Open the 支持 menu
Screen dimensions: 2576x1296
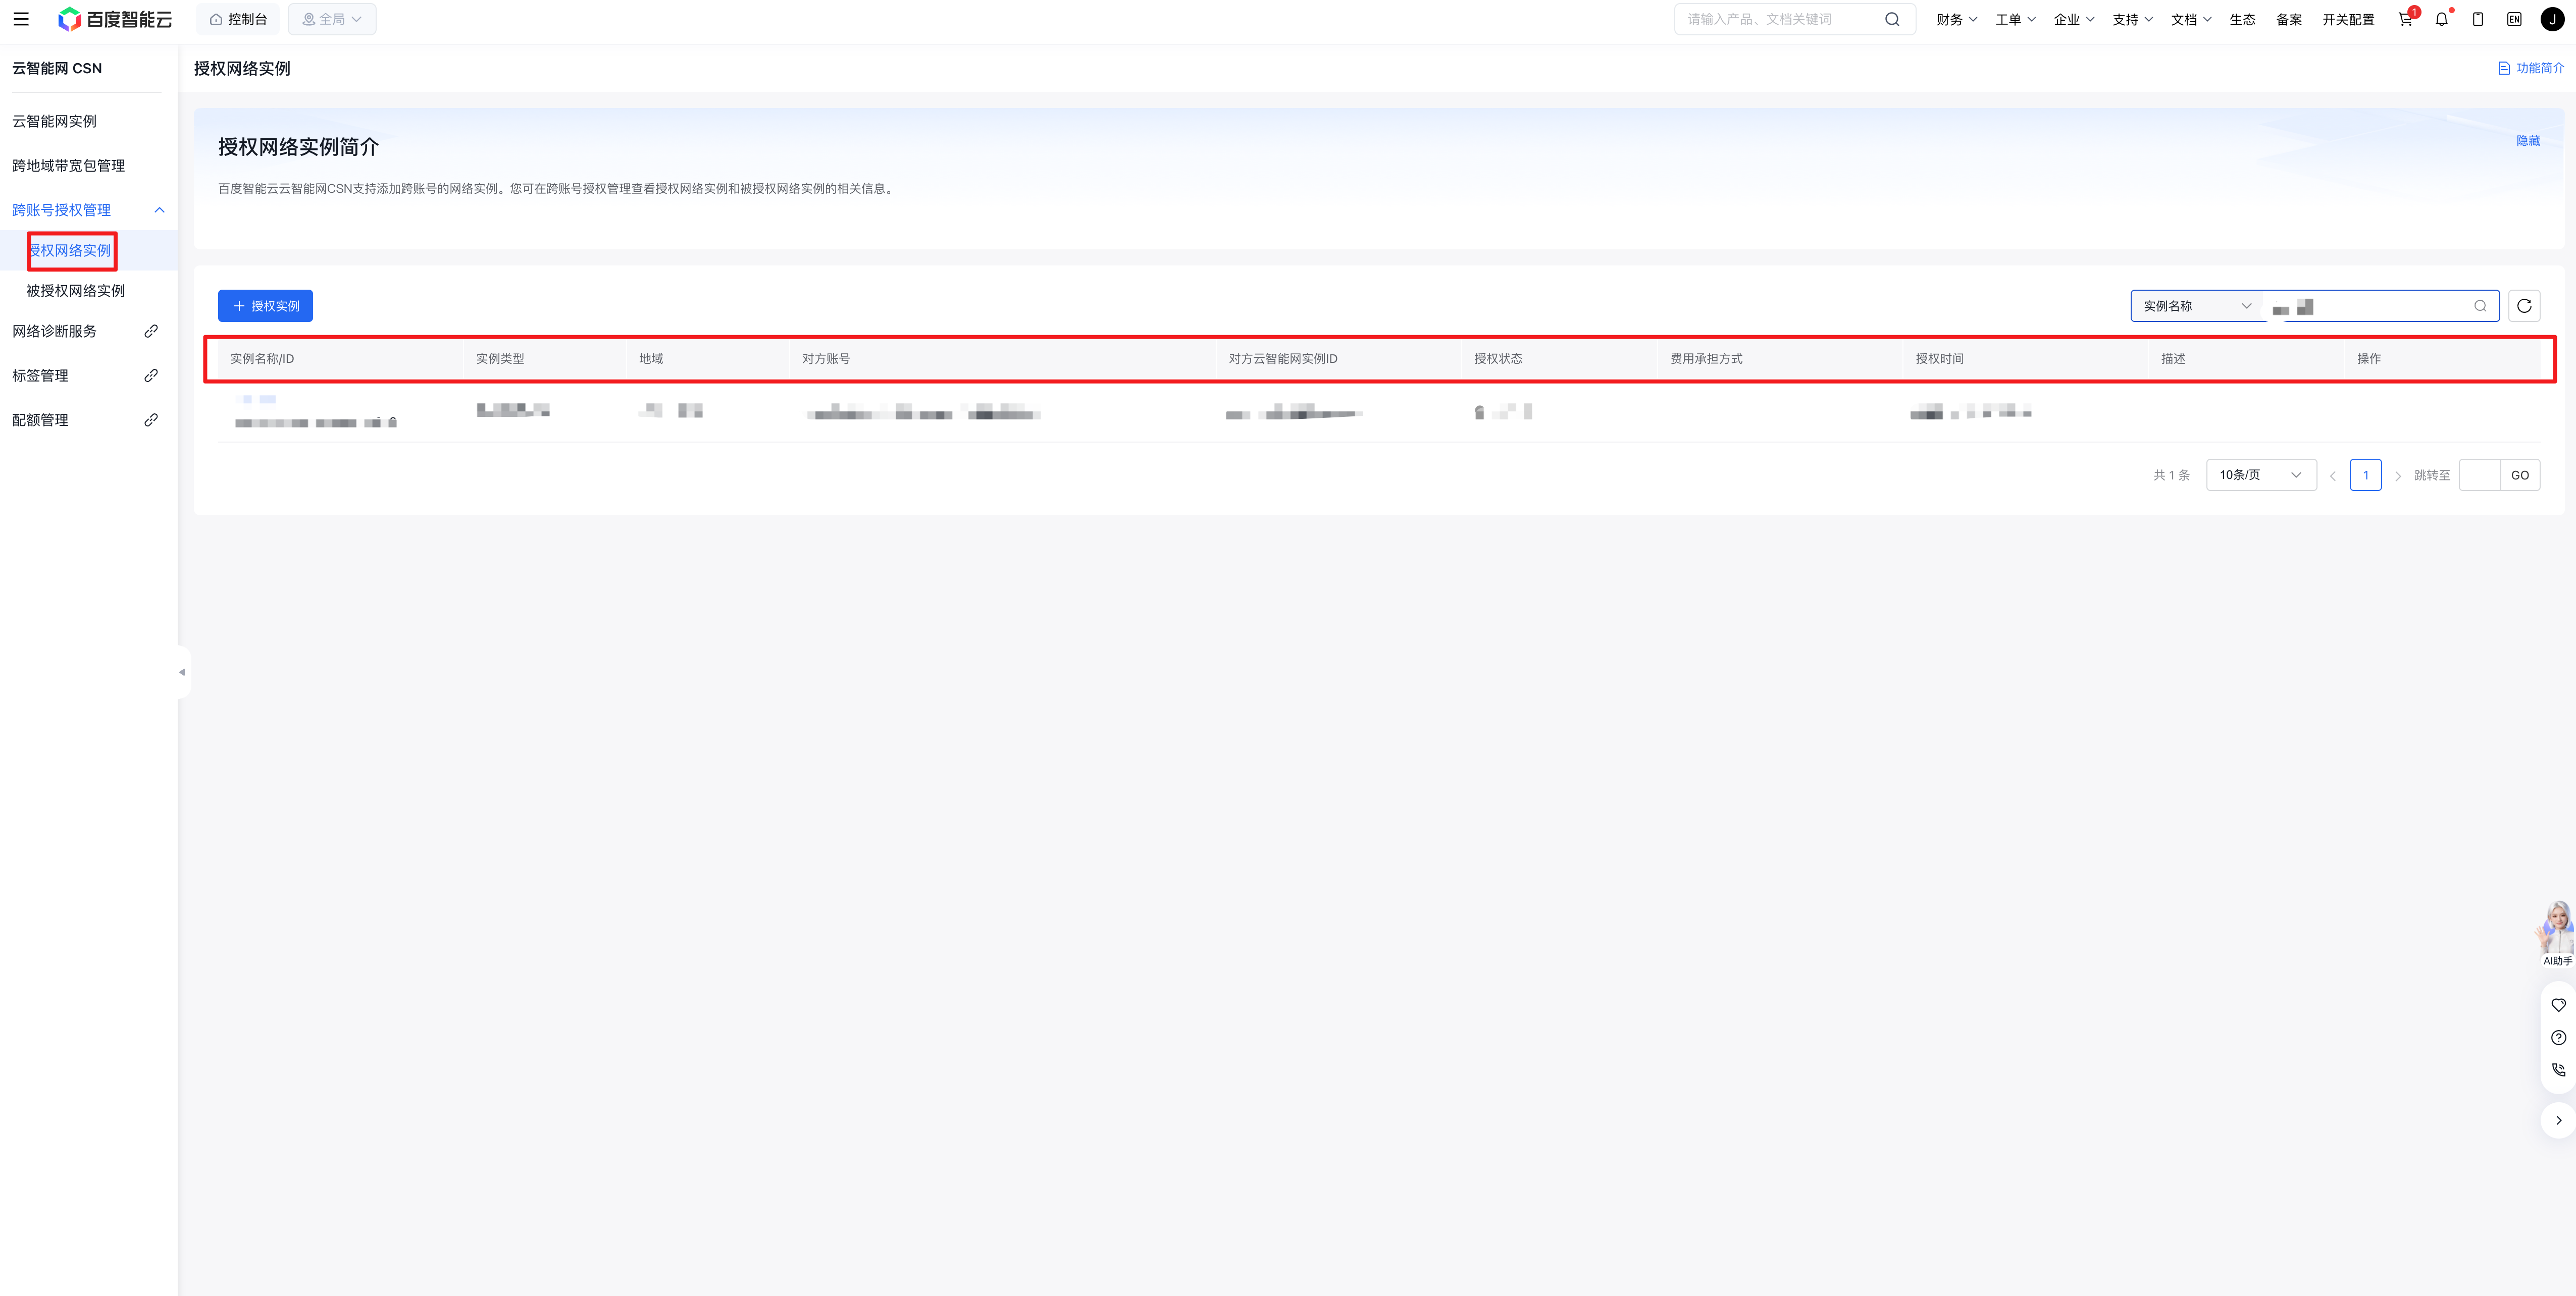pyautogui.click(x=2132, y=19)
